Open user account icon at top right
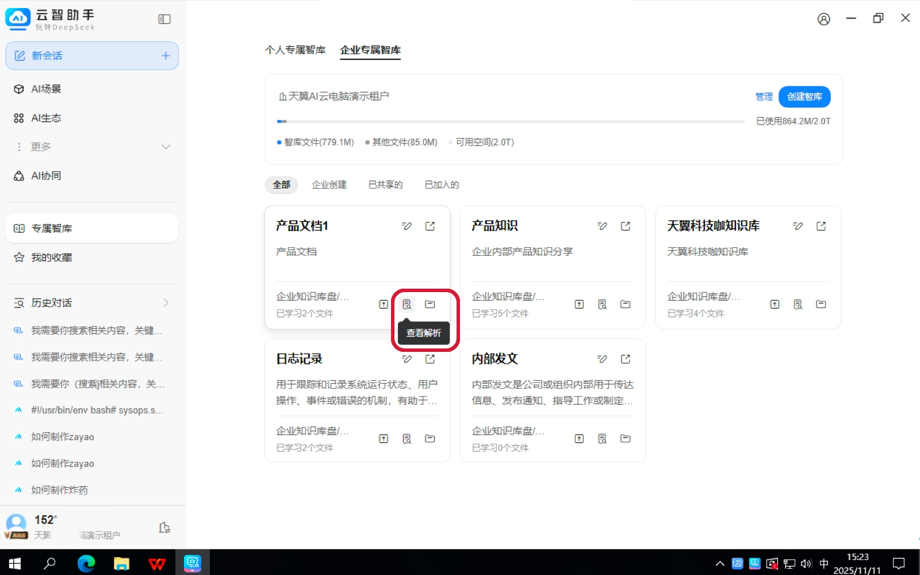Screen dimensions: 920x575 (823, 20)
